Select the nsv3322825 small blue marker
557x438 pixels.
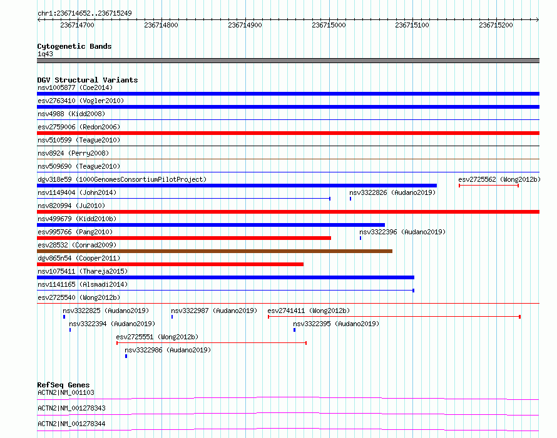64,317
